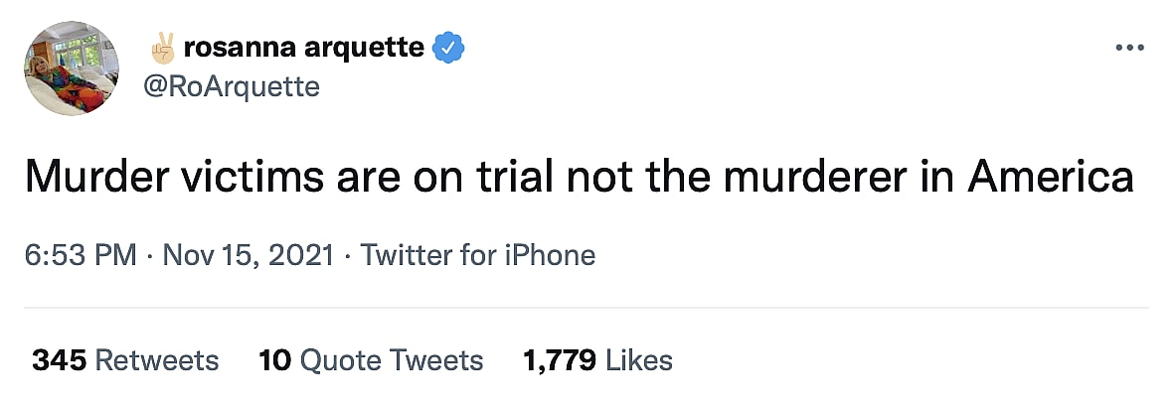Open the three-dot more options menu
The height and width of the screenshot is (403, 1175).
pos(1130,48)
